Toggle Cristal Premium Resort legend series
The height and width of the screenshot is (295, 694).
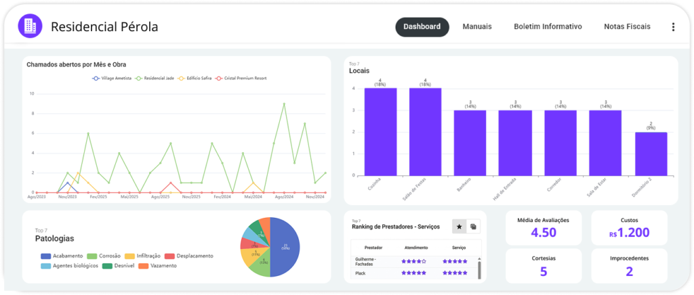[x=241, y=78]
